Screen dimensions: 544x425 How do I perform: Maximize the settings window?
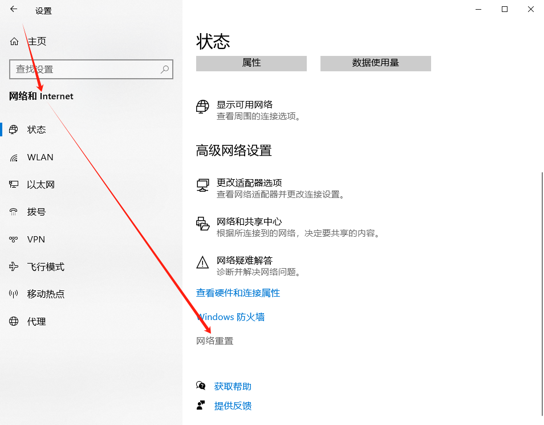coord(505,9)
